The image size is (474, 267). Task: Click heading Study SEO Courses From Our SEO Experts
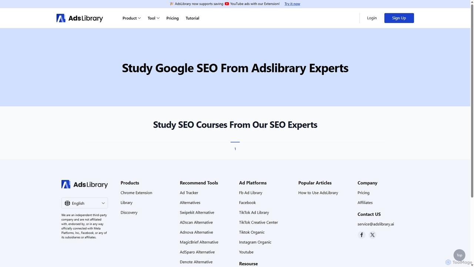coord(235,125)
